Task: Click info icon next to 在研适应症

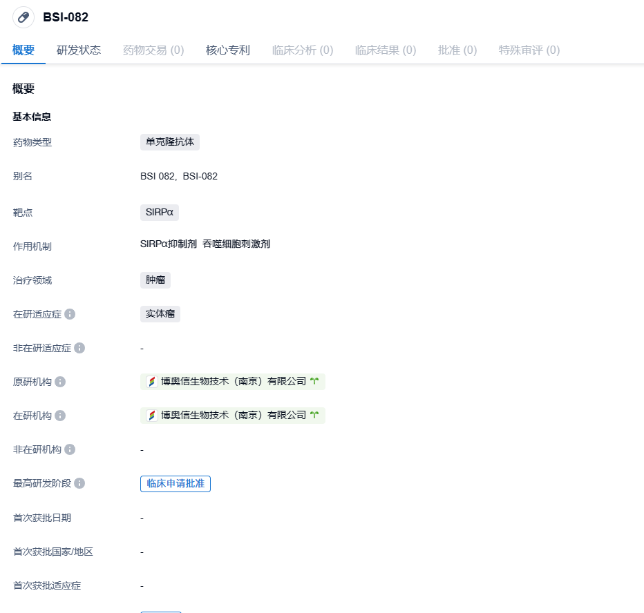Action: (70, 314)
